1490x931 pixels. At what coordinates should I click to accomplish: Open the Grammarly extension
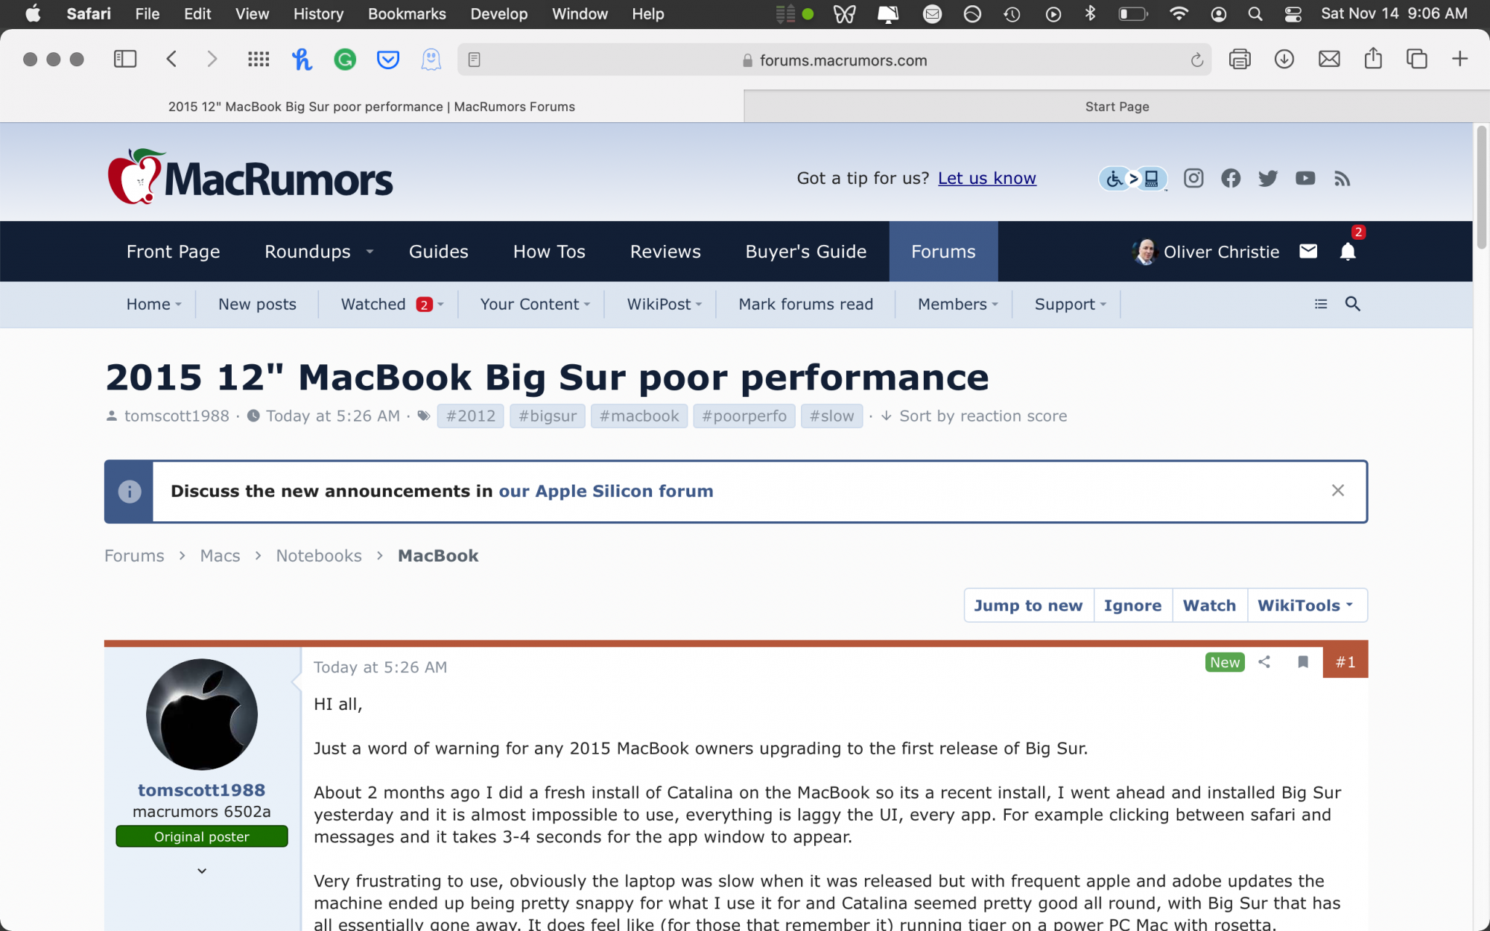(x=345, y=60)
